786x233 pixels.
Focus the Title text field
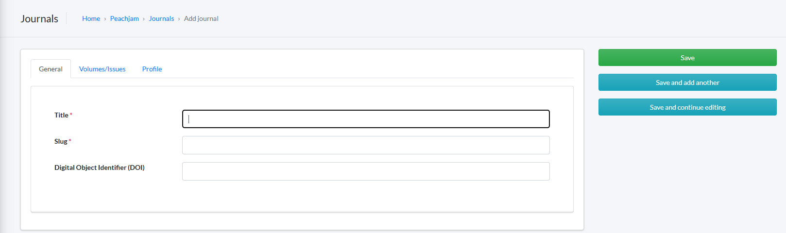pos(366,119)
